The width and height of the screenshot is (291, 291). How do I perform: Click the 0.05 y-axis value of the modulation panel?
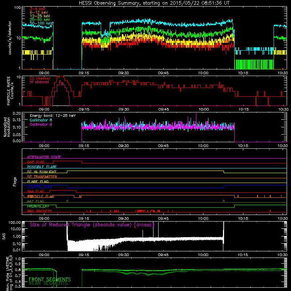[x=17, y=134]
